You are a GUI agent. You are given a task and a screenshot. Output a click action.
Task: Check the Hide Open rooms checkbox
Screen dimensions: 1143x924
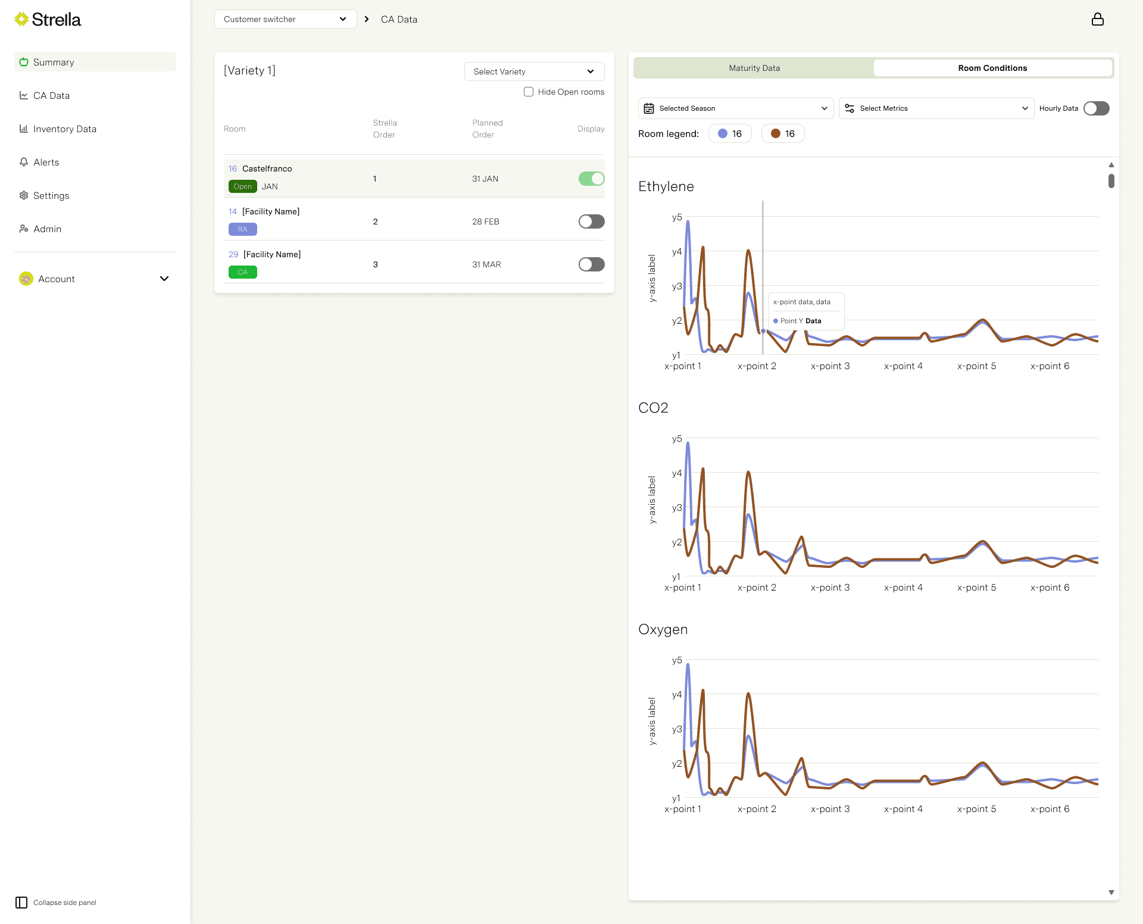529,92
